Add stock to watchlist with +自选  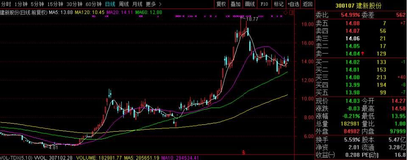[293, 4]
